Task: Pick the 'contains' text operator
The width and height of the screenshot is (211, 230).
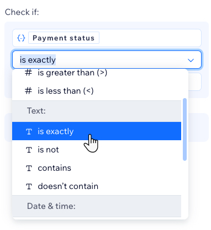Action: tap(97, 168)
